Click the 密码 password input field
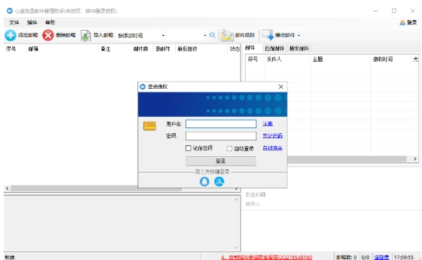The image size is (422, 260). (x=221, y=136)
